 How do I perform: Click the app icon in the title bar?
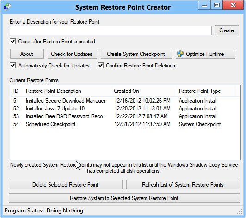7,6
